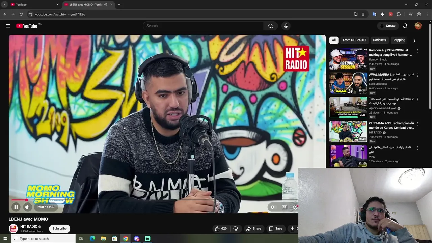432x243 pixels.
Task: Select the Rapping filter chip
Action: (x=399, y=40)
